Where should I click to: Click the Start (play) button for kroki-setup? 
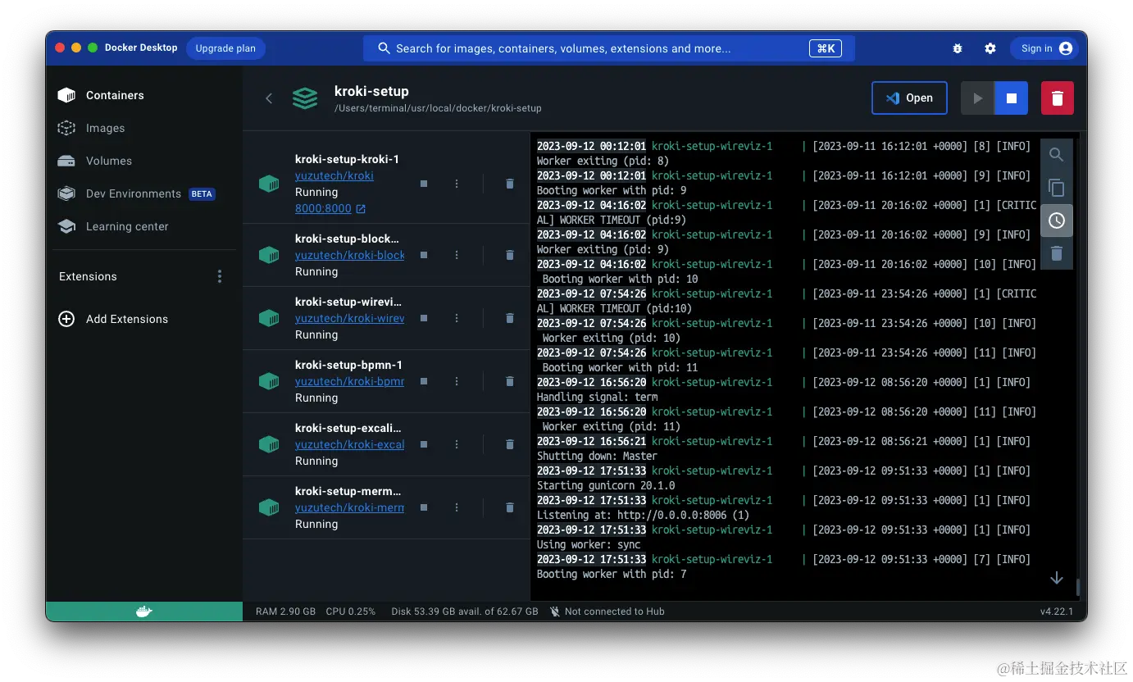977,98
